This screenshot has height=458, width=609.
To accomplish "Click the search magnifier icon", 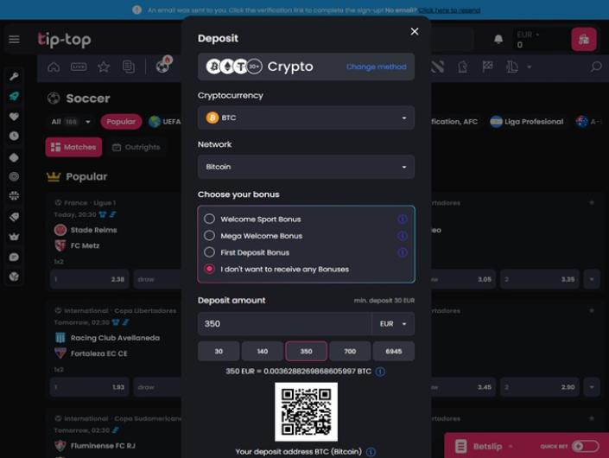I will point(595,67).
